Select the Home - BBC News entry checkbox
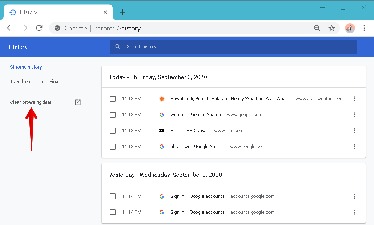Image resolution: width=374 pixels, height=225 pixels. point(113,131)
